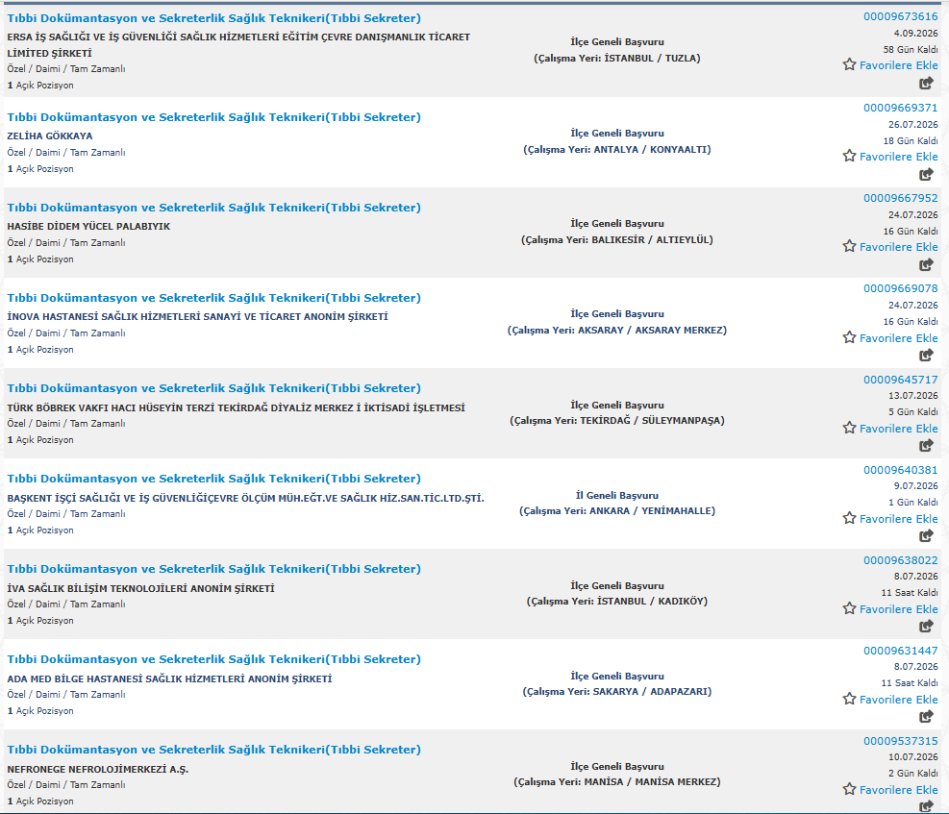Image resolution: width=949 pixels, height=814 pixels.
Task: Click Favorilere Ekle text for listing 00009631447
Action: point(899,699)
